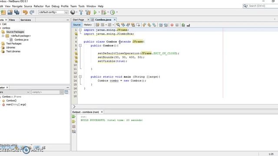Toggle Bookmark on current line
278x156 pixels.
(155, 25)
